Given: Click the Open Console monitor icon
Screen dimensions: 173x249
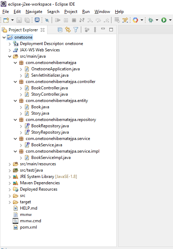Looking at the screenshot, I should 37,20.
